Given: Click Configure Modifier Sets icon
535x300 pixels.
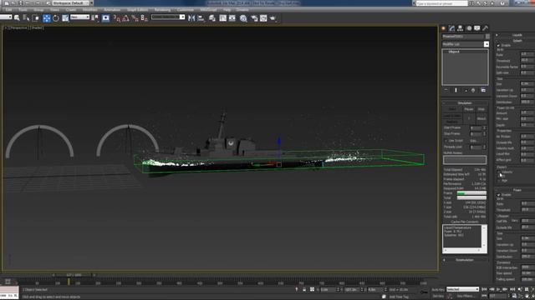Looking at the screenshot, I should tap(483, 90).
